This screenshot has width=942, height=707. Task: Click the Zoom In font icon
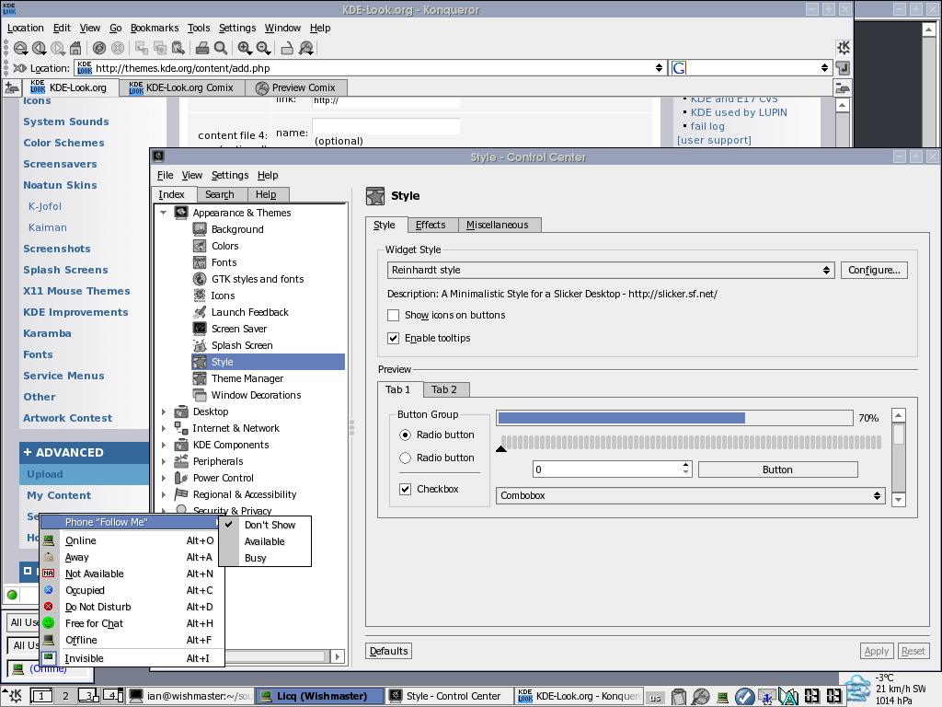(245, 48)
